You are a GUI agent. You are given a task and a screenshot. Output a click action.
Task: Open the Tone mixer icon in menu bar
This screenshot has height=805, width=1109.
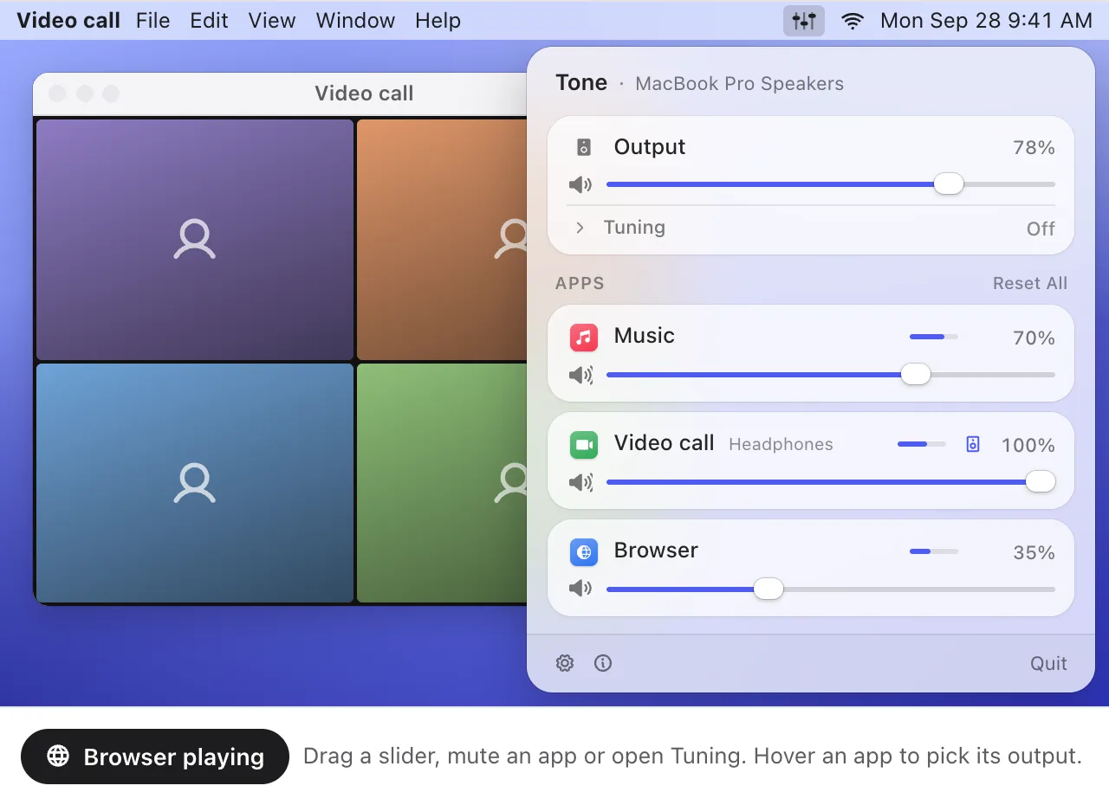[x=804, y=21]
